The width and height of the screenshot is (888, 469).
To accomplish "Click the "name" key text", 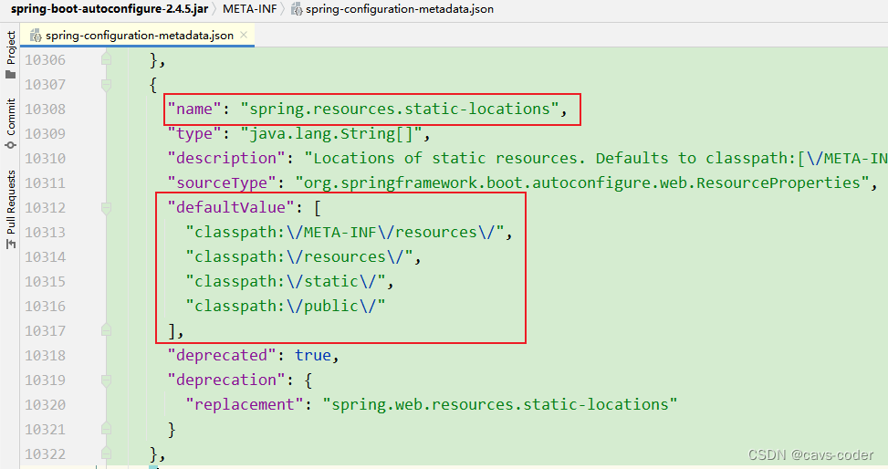I will (x=194, y=109).
